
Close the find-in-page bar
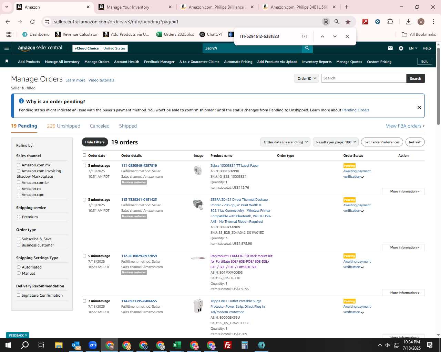point(347,36)
